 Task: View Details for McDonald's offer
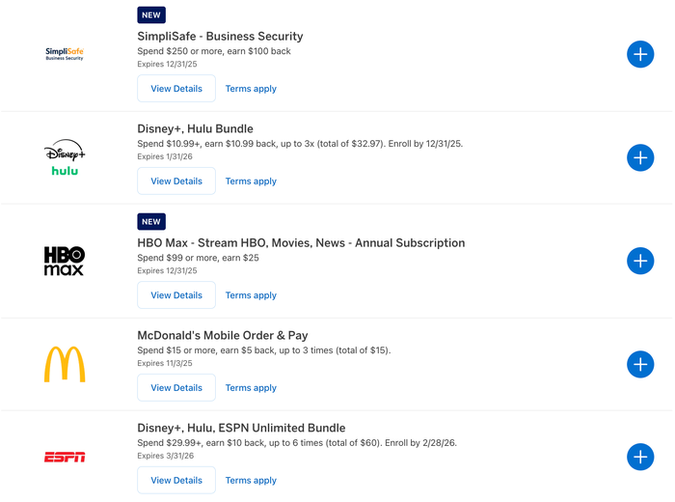pos(176,388)
